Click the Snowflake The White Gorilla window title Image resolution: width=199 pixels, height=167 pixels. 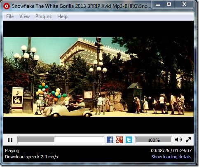[81, 6]
